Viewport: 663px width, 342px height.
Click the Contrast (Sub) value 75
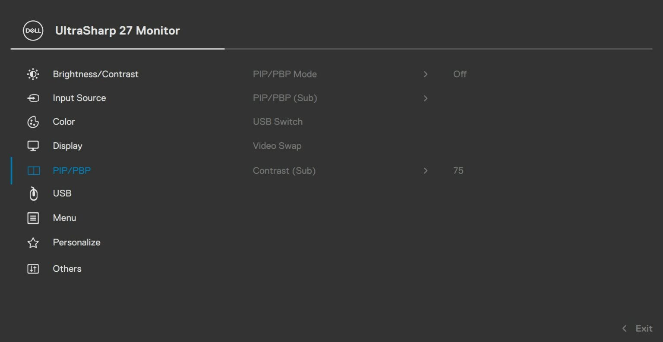(459, 170)
